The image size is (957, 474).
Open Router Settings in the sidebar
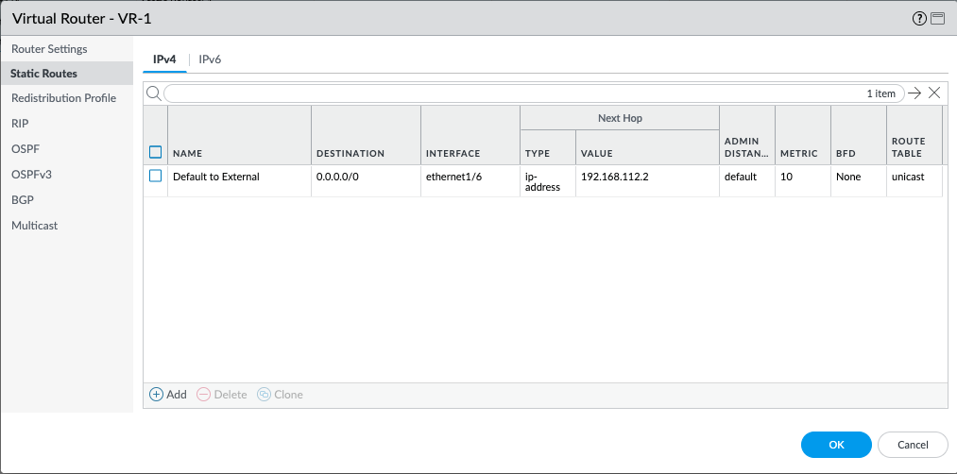[49, 48]
